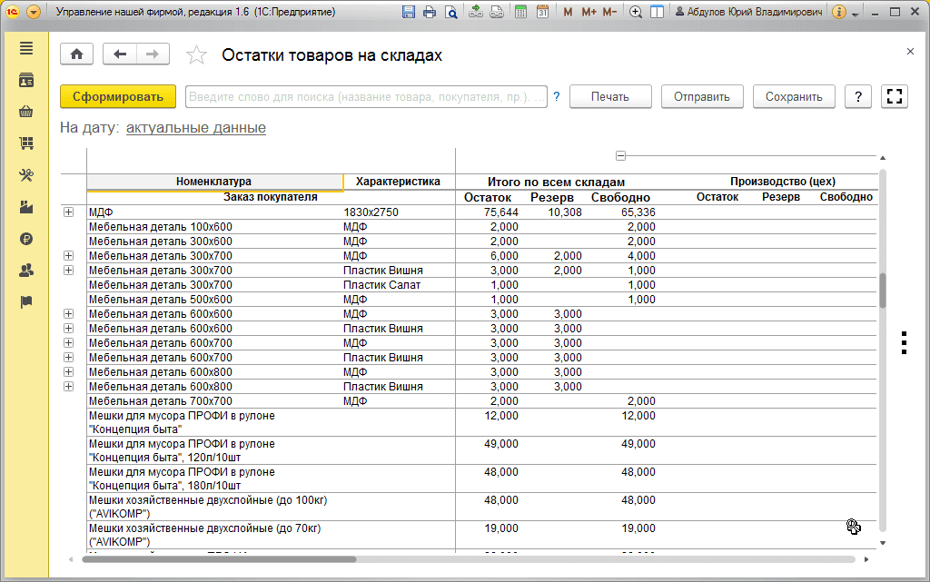This screenshot has height=582, width=930.
Task: Open the main sections hamburger menu
Action: (x=25, y=48)
